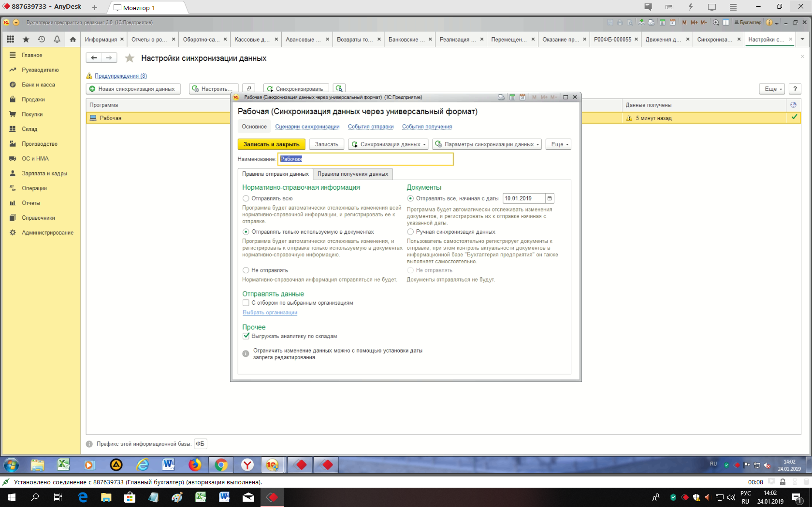Open the Склад section in the sidebar
Screen dimensions: 812x507
click(29, 129)
